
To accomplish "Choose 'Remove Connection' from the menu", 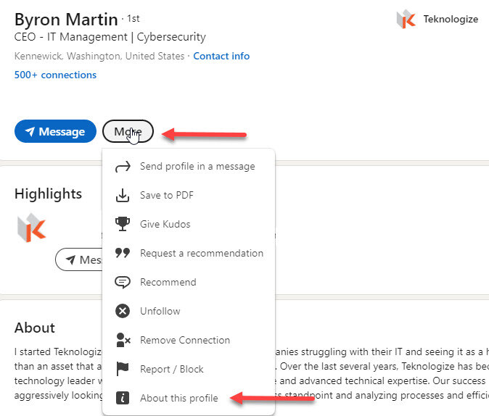I will click(x=184, y=340).
